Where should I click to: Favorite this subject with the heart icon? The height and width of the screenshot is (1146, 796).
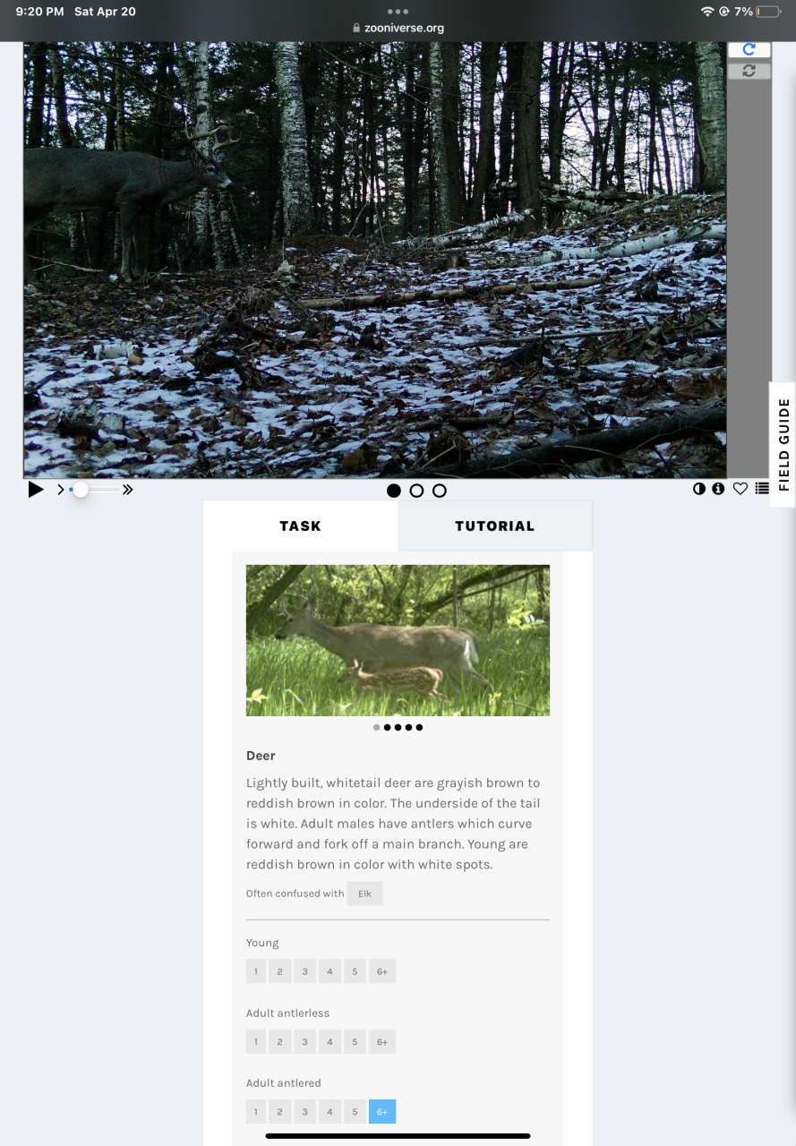coord(740,489)
